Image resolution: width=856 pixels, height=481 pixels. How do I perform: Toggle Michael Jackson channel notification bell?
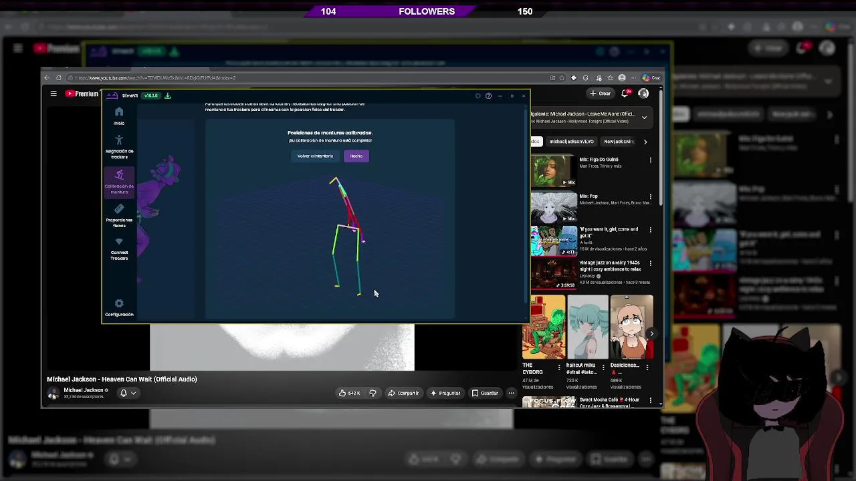(x=127, y=393)
